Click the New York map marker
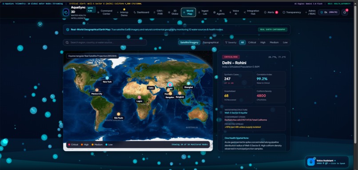This screenshot has height=170, width=358. 107,78
